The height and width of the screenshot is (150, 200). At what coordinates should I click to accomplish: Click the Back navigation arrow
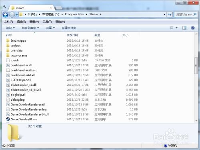click(x=6, y=14)
